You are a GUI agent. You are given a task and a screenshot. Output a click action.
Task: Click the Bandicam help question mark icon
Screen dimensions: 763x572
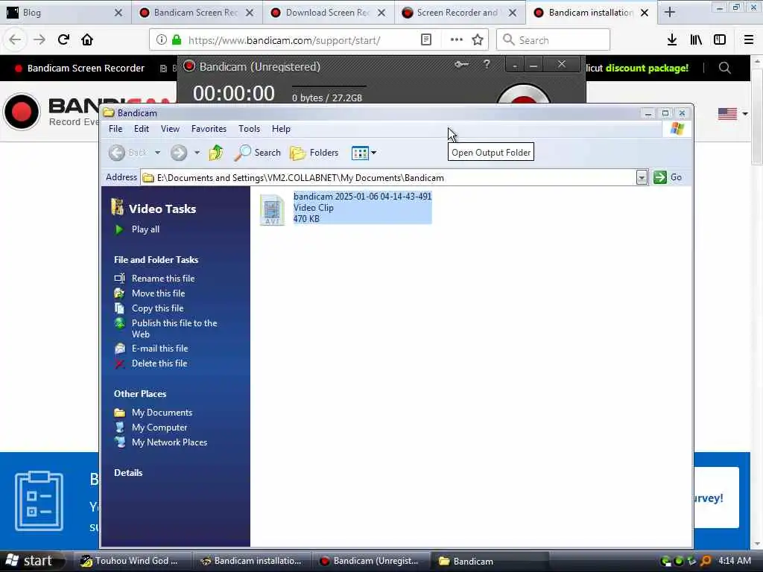tap(487, 64)
